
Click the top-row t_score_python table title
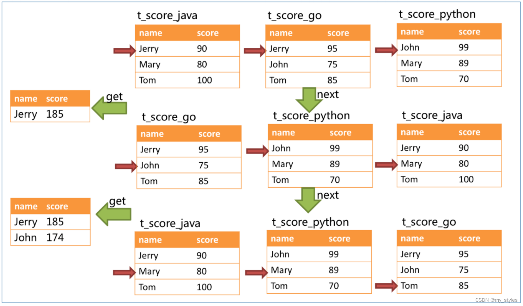[x=437, y=14]
